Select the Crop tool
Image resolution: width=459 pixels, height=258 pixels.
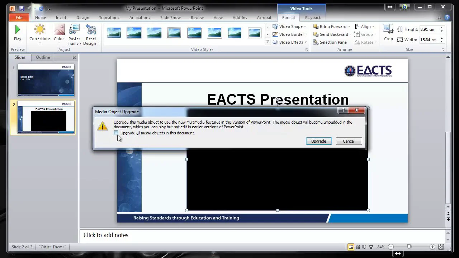click(388, 33)
